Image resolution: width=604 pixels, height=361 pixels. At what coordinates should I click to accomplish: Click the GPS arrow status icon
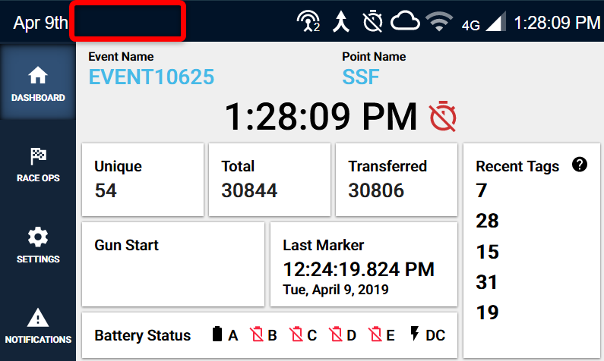click(341, 21)
